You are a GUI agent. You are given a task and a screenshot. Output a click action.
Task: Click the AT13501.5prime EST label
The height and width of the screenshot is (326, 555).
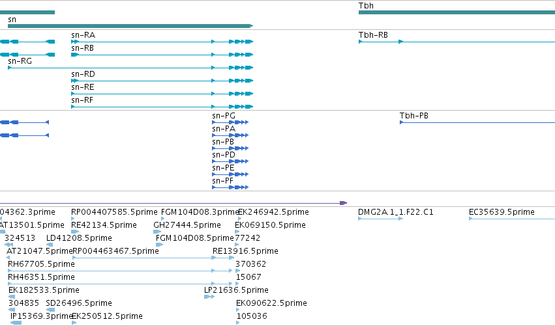pyautogui.click(x=32, y=225)
